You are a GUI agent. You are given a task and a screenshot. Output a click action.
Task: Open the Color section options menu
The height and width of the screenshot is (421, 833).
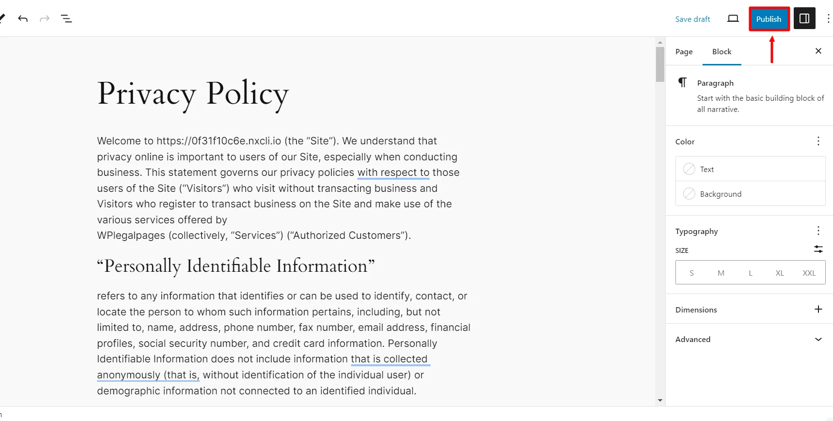[818, 141]
